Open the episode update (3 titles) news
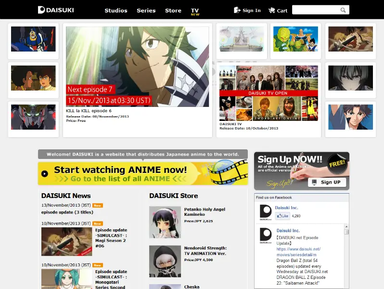Image resolution: width=384 pixels, height=289 pixels. [x=67, y=212]
